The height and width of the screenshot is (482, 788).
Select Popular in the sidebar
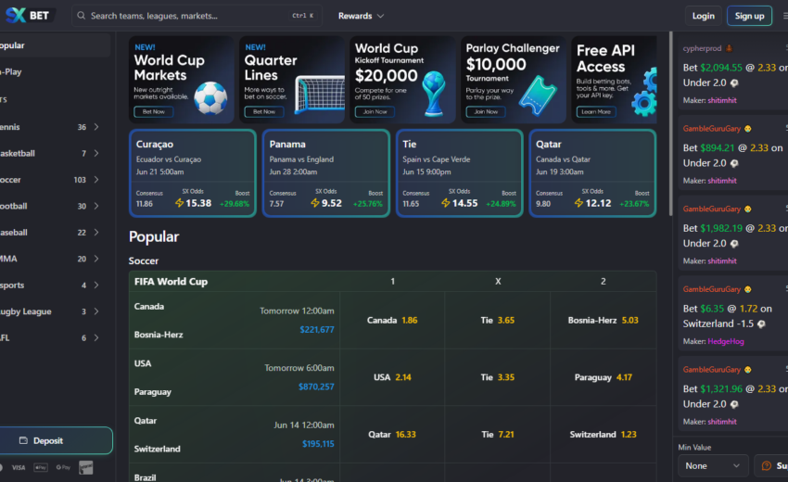[55, 45]
